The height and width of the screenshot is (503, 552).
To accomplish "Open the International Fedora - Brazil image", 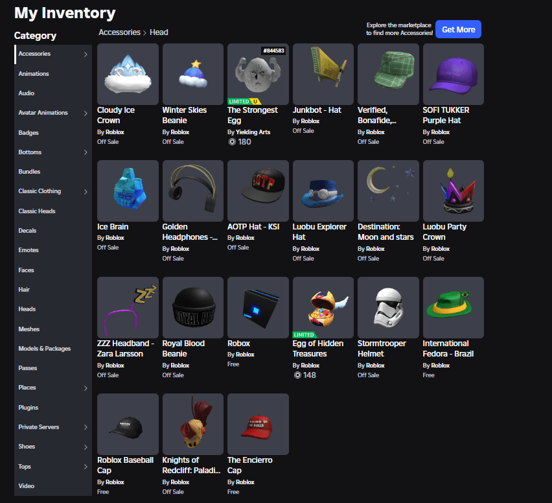I will coord(454,307).
